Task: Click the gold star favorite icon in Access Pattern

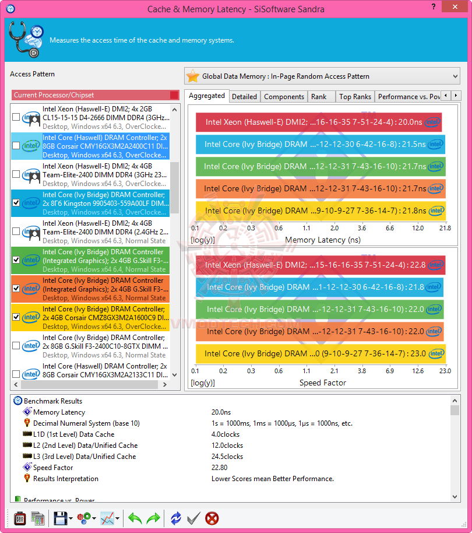Action: pyautogui.click(x=192, y=76)
